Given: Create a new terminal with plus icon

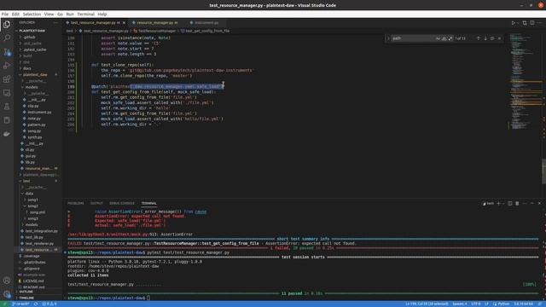Looking at the screenshot, I should [x=498, y=203].
